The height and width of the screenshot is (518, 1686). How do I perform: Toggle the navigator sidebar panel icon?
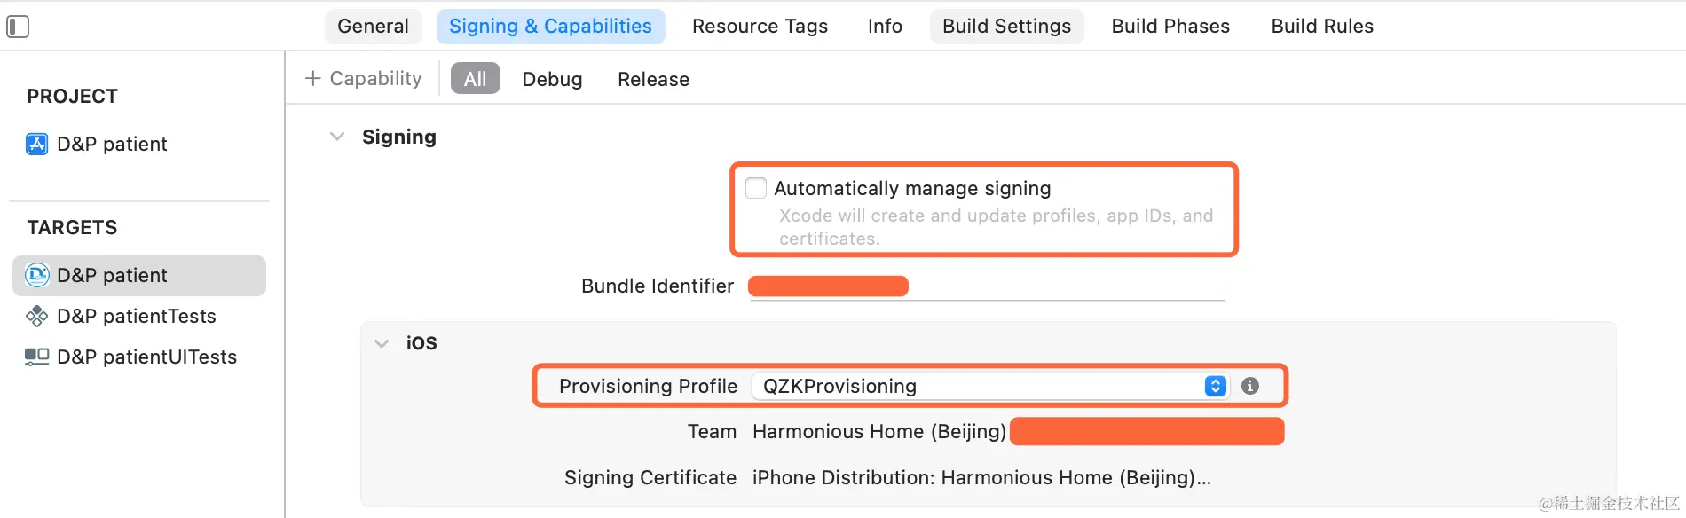(18, 27)
